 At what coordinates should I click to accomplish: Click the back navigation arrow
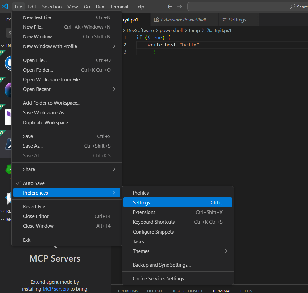point(170,6)
